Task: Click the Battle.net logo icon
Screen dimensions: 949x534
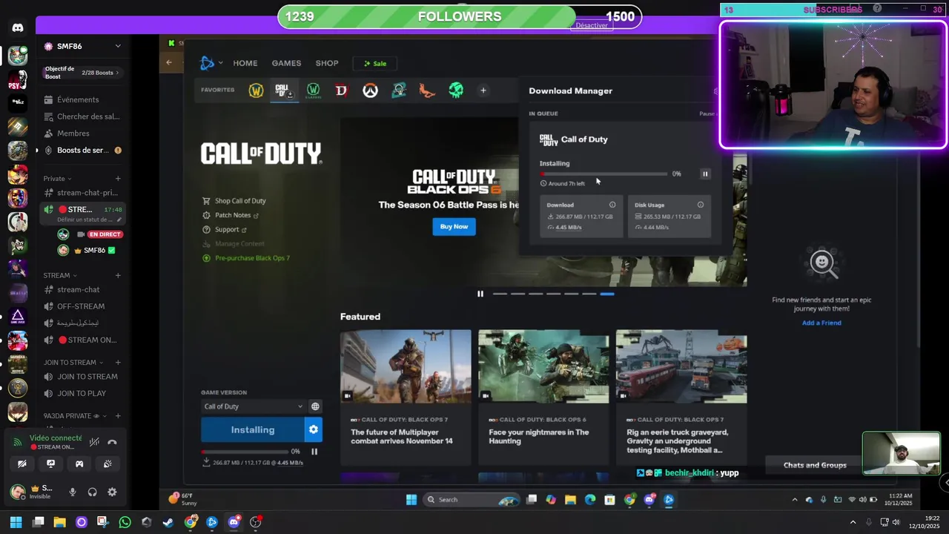Action: (x=208, y=63)
